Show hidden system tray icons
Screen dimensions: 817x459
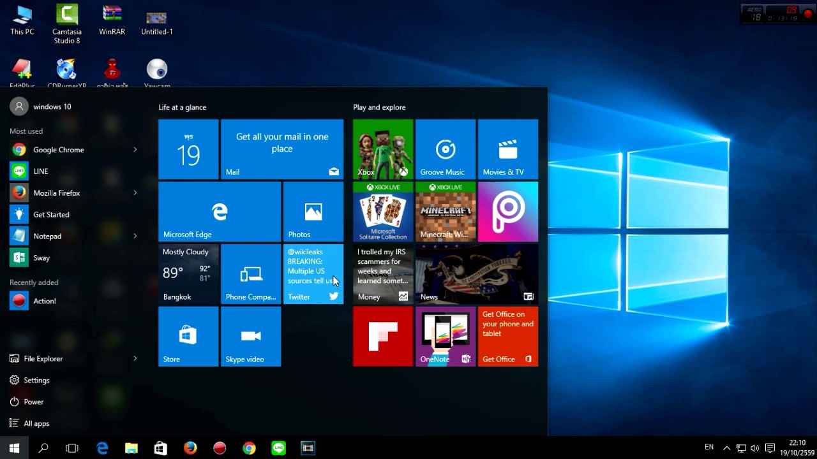[726, 448]
